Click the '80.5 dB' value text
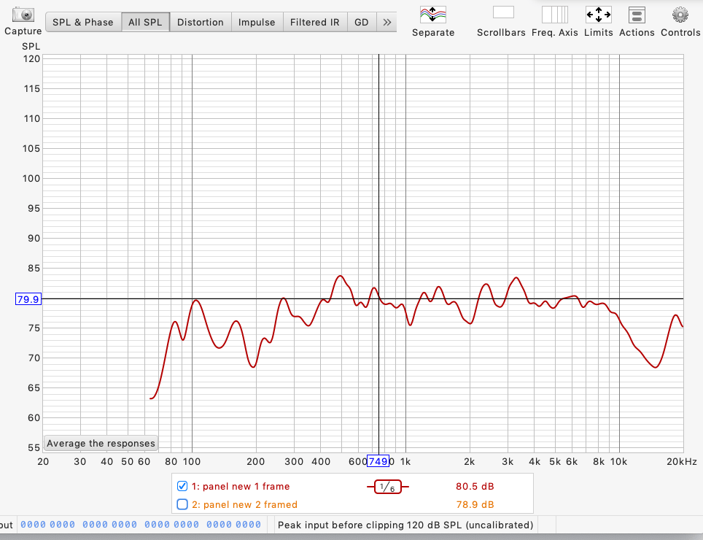703x540 pixels. pyautogui.click(x=475, y=486)
